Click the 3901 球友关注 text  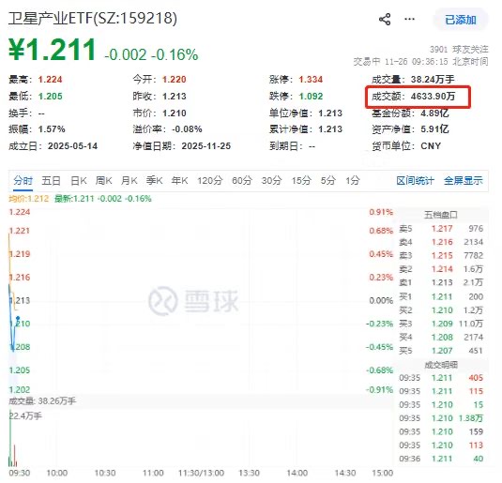tap(459, 50)
